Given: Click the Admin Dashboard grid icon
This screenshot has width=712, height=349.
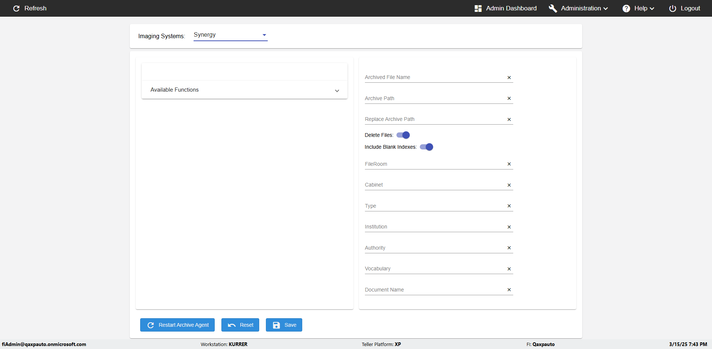Looking at the screenshot, I should click(x=478, y=9).
